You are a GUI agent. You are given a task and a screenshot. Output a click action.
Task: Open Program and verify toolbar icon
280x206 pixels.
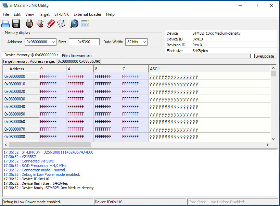(x=61, y=24)
